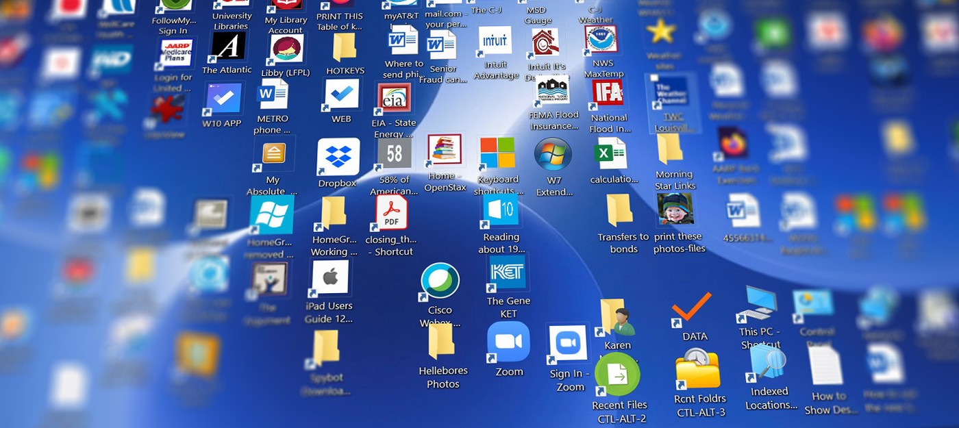Open the closing_th... - Shortcut PDF
This screenshot has height=428, width=959.
pos(391,213)
